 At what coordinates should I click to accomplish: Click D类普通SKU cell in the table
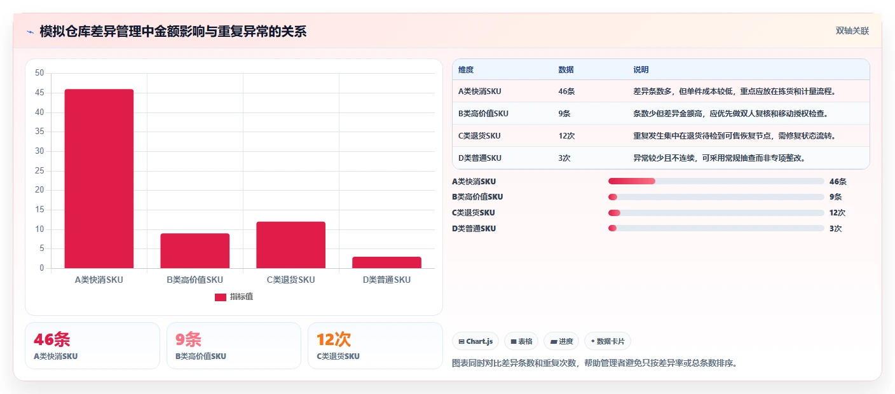tap(480, 158)
